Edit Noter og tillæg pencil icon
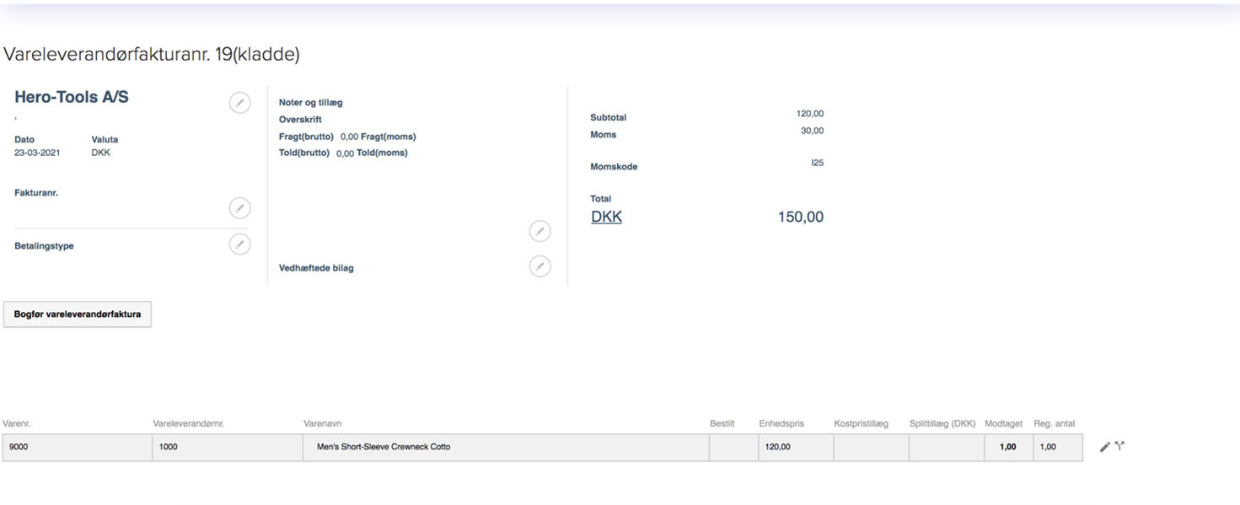The height and width of the screenshot is (505, 1240). (x=539, y=231)
